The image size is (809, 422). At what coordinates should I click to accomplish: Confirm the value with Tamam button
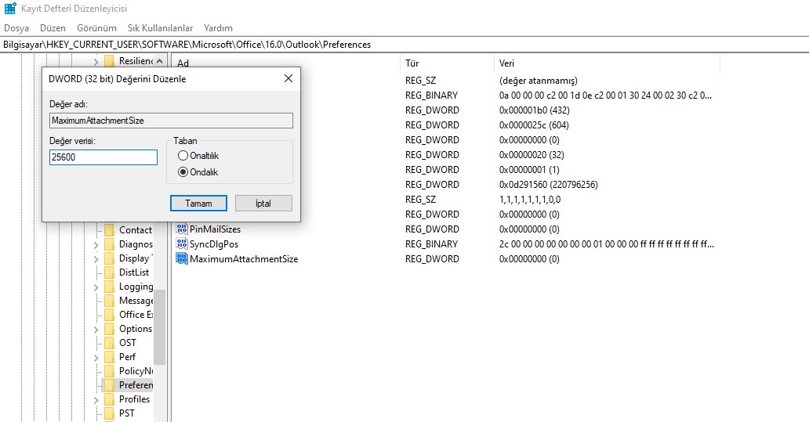[198, 204]
